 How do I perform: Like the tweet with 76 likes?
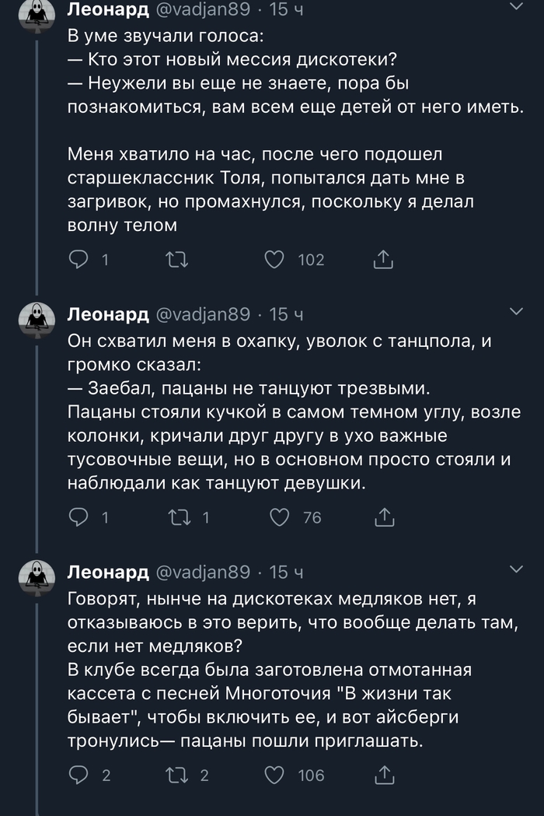pos(280,517)
